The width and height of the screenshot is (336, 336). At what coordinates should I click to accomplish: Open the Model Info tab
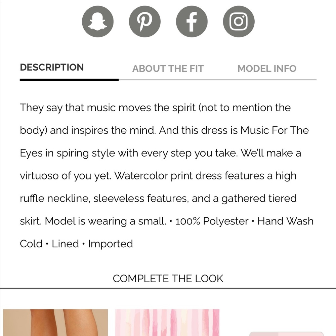pos(267,69)
